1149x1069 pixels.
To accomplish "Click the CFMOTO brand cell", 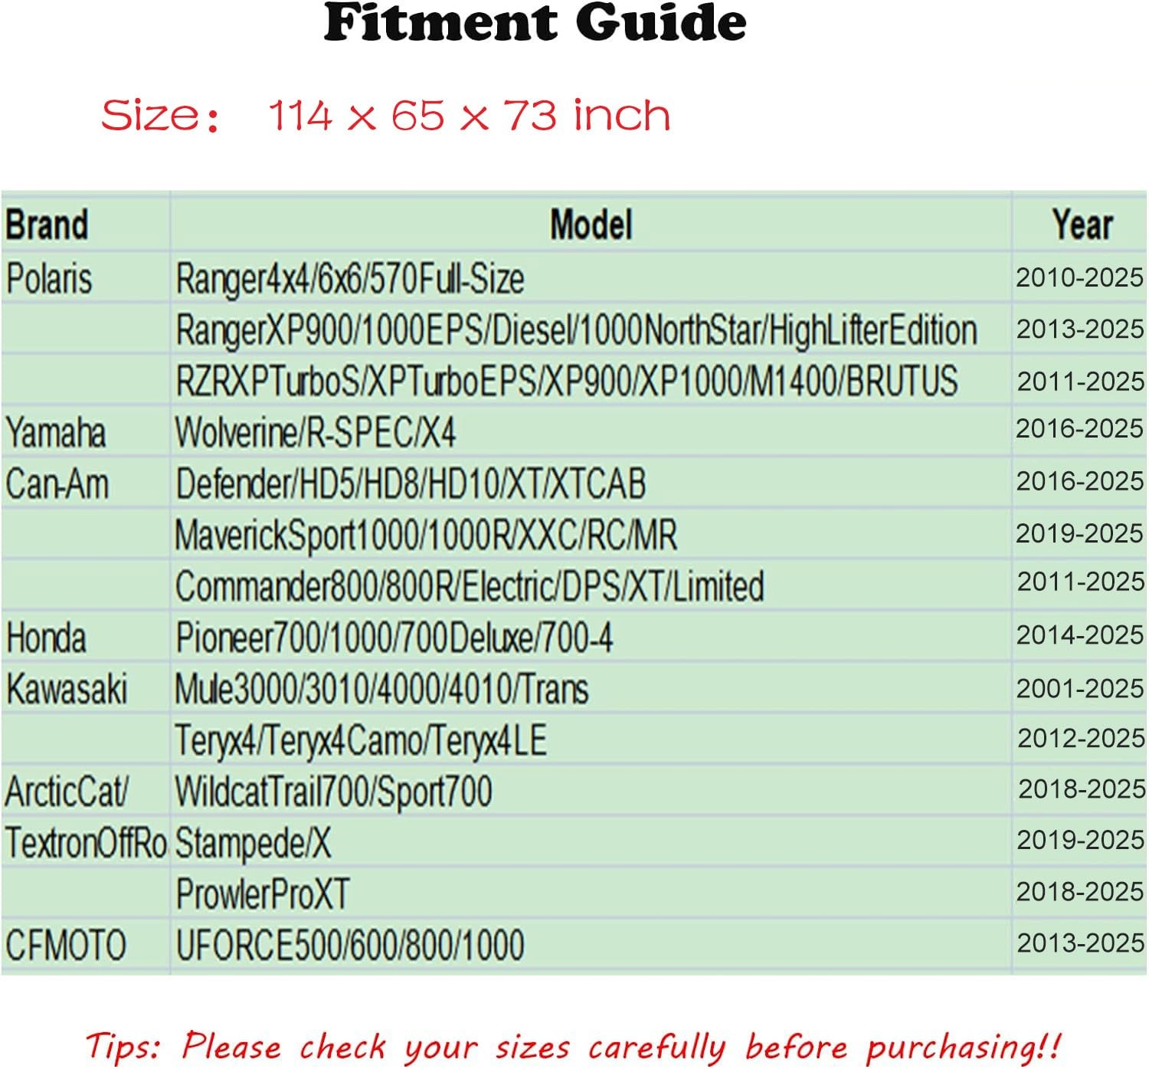I will (66, 945).
